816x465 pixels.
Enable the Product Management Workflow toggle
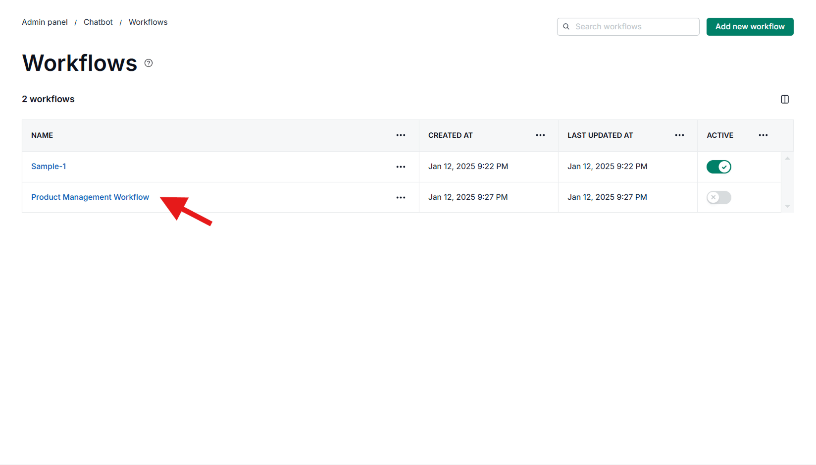[718, 197]
